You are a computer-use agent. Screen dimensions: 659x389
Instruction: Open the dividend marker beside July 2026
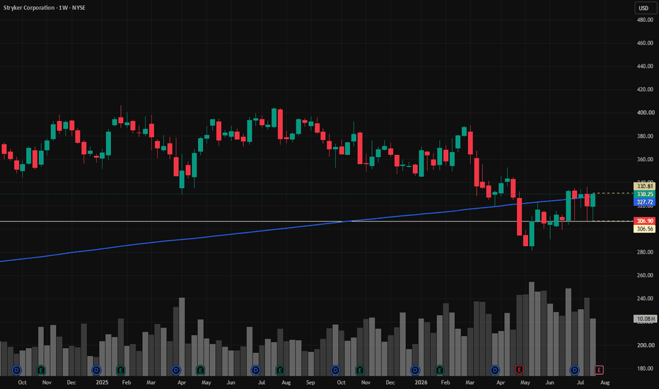click(574, 370)
